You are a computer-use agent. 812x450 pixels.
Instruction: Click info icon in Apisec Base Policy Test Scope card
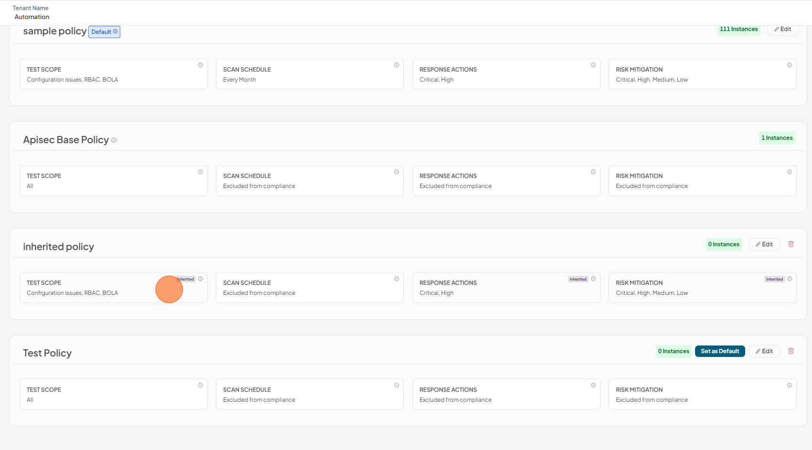200,172
